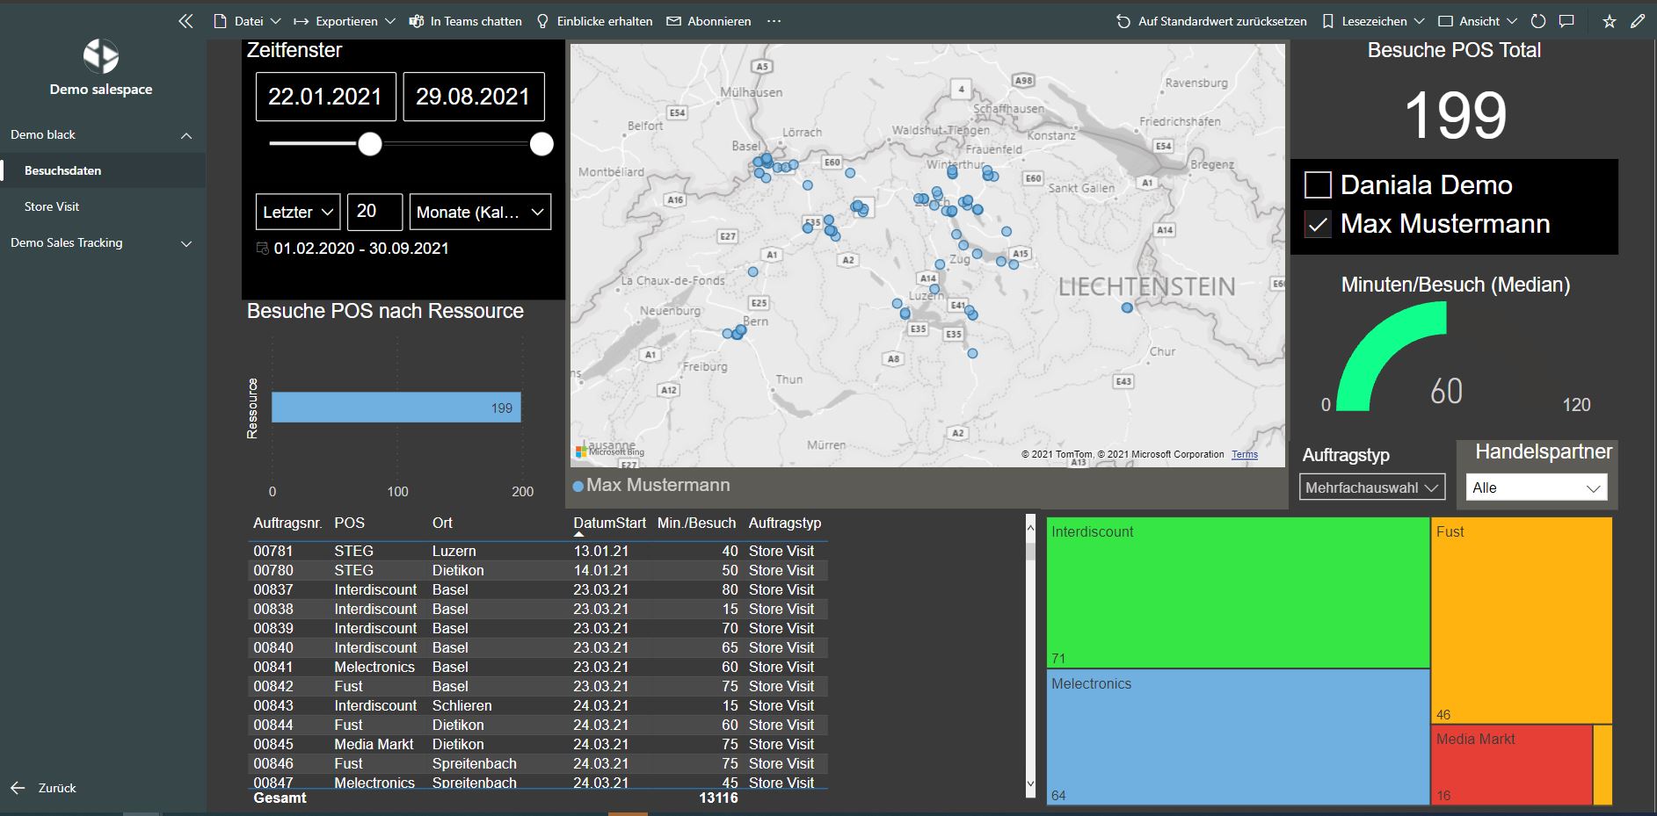Select the red Media Markt treemap tile
The image size is (1657, 816).
[x=1511, y=764]
